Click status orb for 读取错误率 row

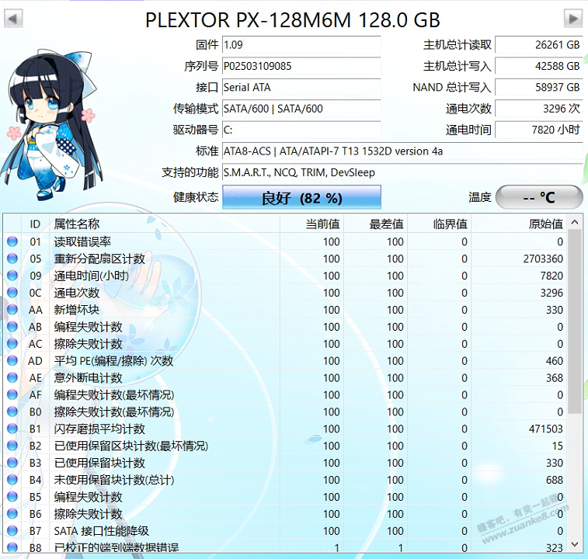point(12,241)
